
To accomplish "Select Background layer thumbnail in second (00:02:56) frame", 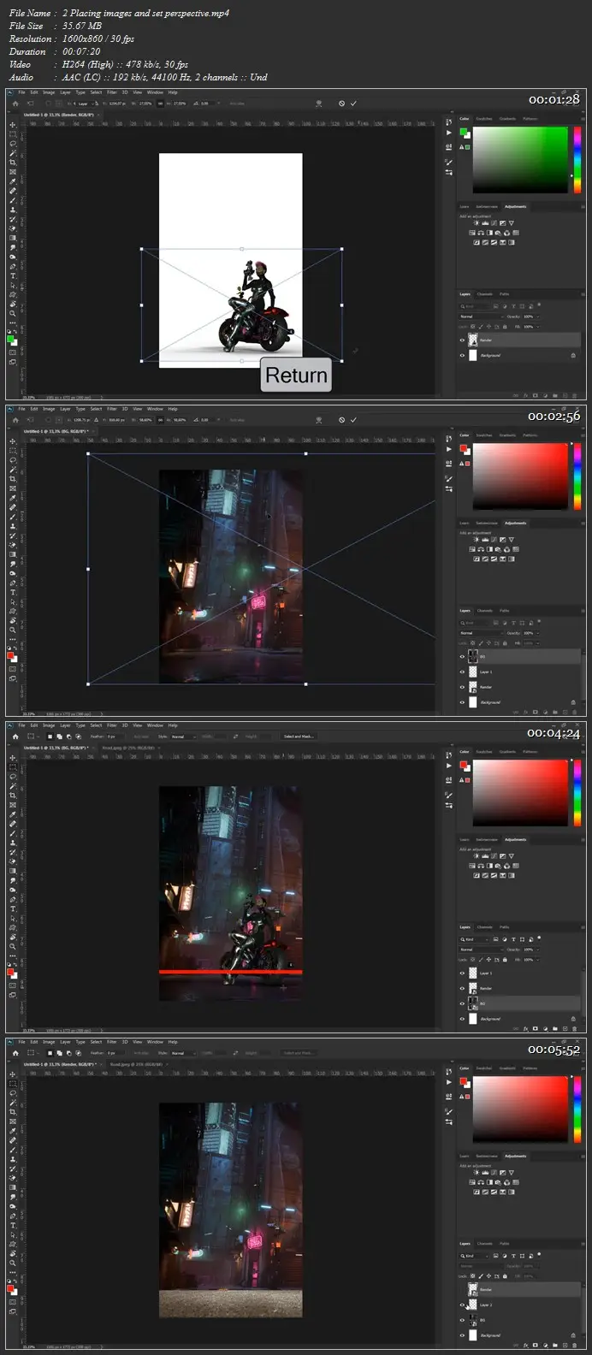I will (473, 702).
